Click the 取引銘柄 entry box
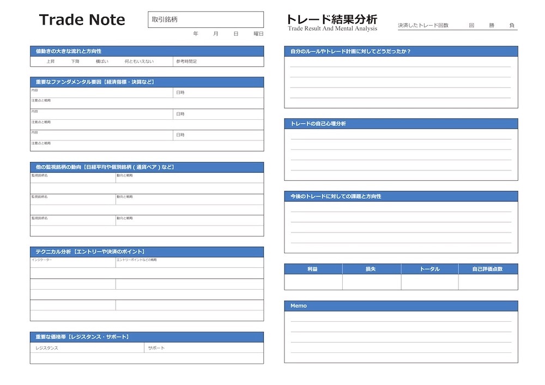 (205, 20)
